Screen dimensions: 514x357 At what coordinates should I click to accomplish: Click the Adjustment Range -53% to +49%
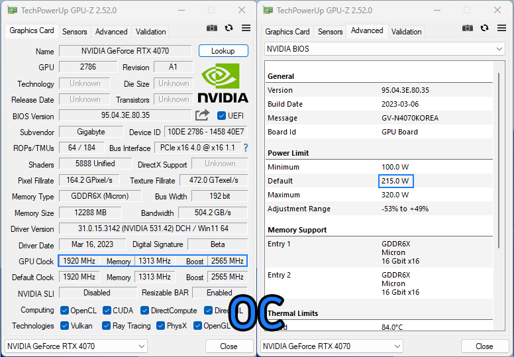405,209
